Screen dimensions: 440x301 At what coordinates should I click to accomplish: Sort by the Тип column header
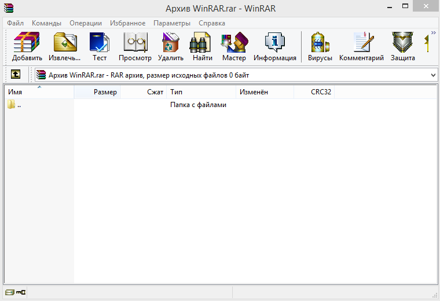[201, 92]
